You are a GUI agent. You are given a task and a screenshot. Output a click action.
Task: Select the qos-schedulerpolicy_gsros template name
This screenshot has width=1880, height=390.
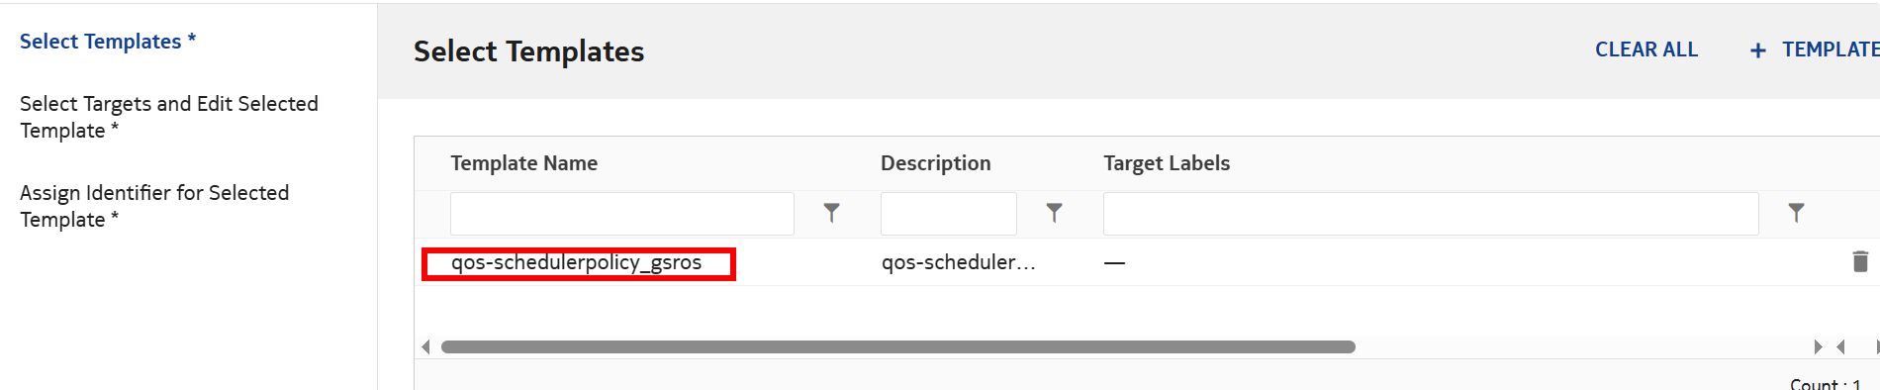coord(577,262)
